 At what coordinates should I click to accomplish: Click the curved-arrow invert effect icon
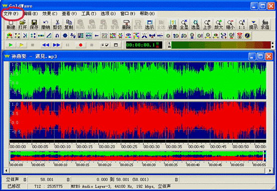click(x=57, y=36)
